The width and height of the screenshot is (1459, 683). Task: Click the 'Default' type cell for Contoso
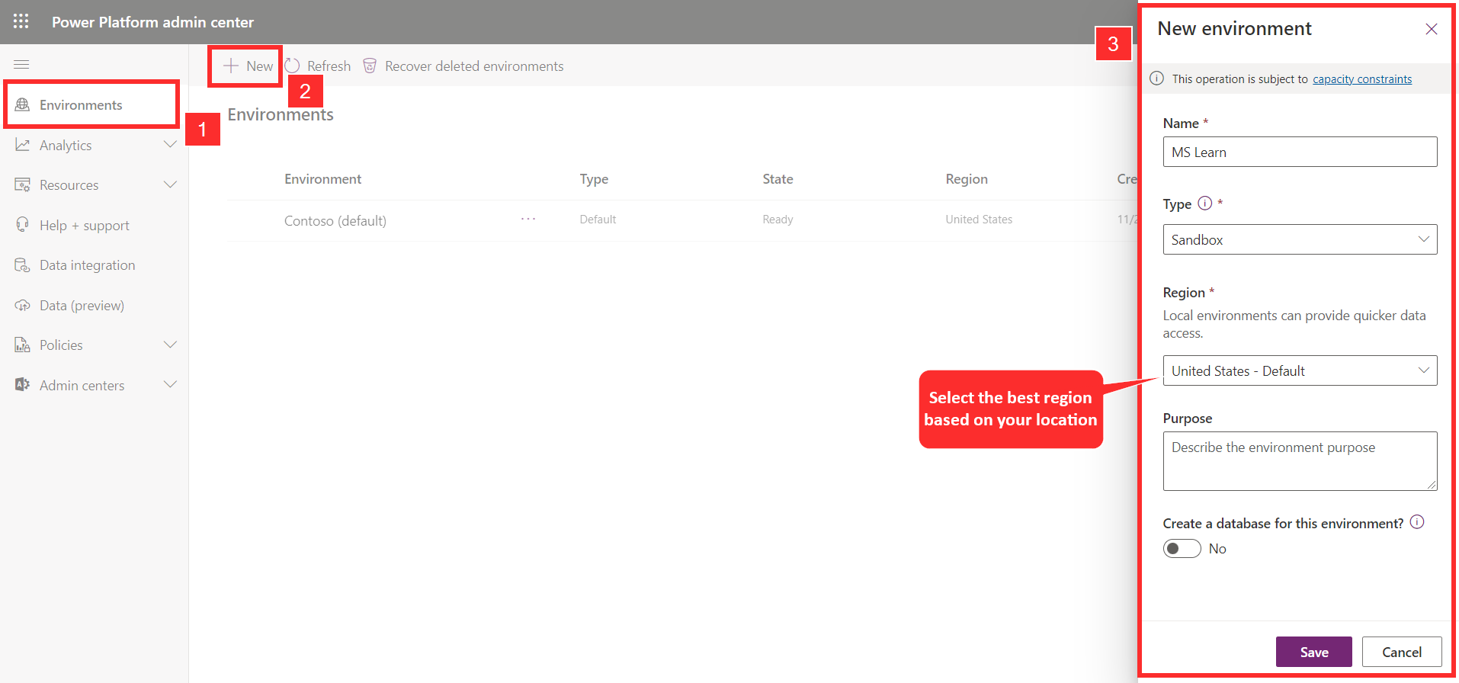point(598,220)
